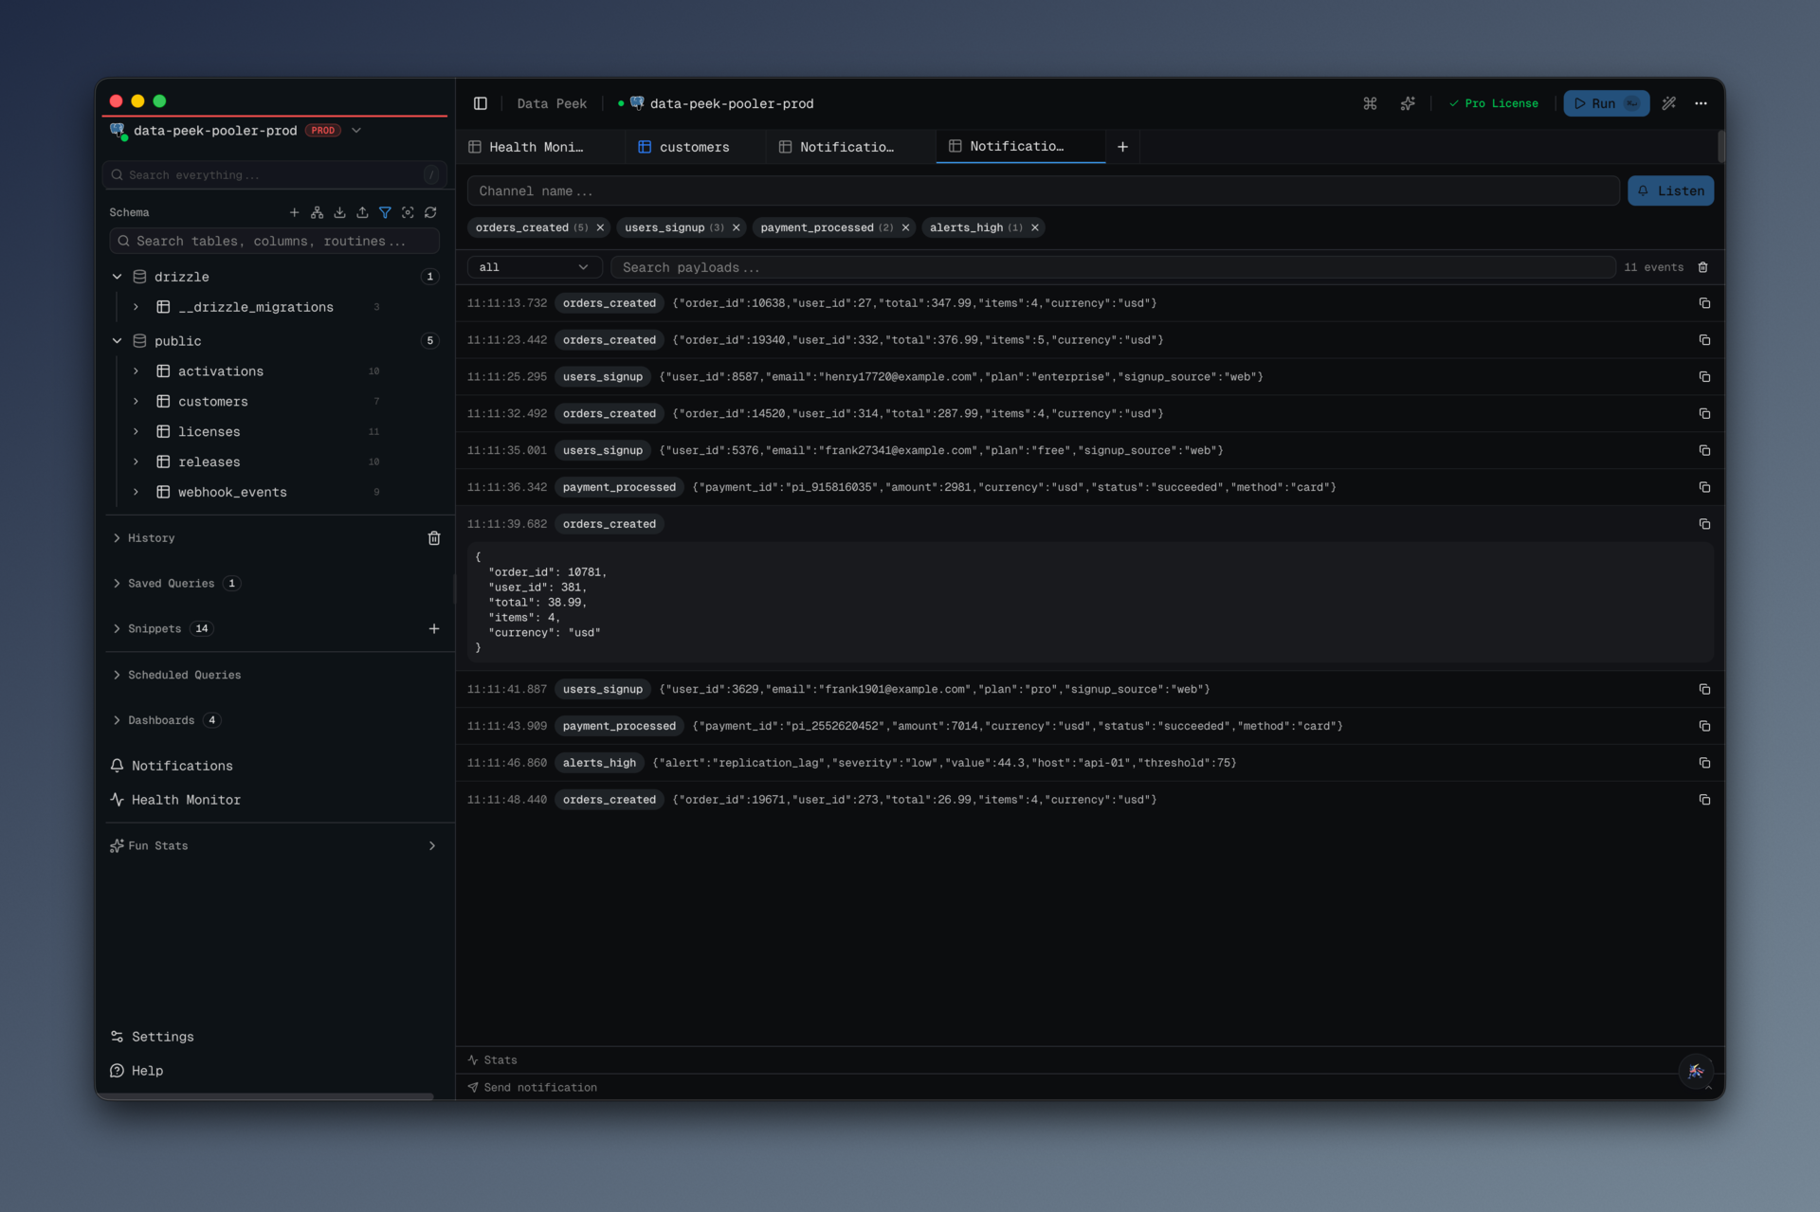Clear all events with the trash icon
Viewport: 1820px width, 1212px height.
pyautogui.click(x=1703, y=267)
